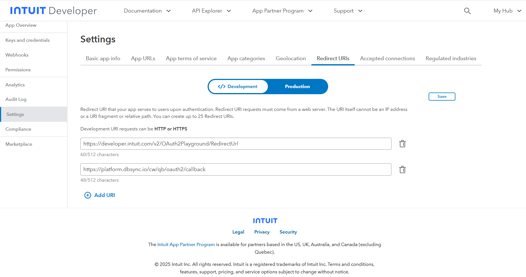
Task: Click the plus icon to add URI
Action: pyautogui.click(x=88, y=195)
